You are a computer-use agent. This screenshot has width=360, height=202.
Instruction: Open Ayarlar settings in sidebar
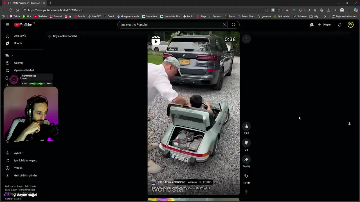pos(18,153)
